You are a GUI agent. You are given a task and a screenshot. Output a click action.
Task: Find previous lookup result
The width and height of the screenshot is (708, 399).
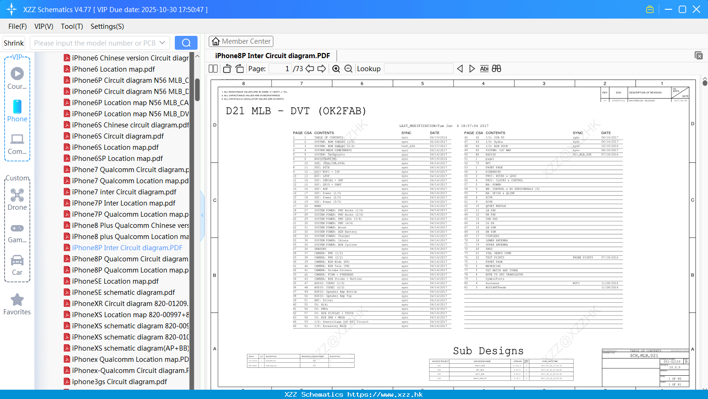click(x=460, y=69)
